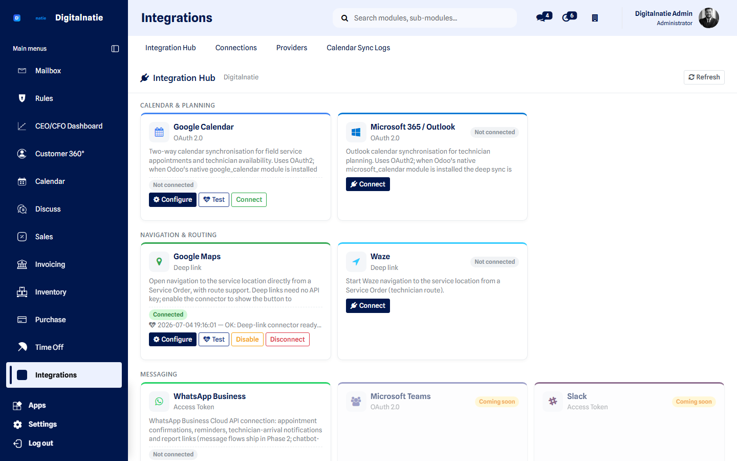The height and width of the screenshot is (461, 737).
Task: Click the WhatsApp Business icon
Action: point(159,402)
